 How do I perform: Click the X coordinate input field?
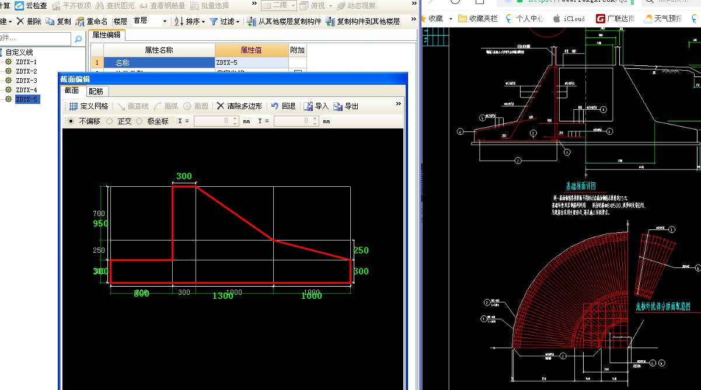[x=215, y=121]
